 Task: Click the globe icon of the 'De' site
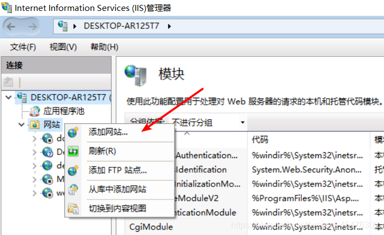(x=47, y=152)
